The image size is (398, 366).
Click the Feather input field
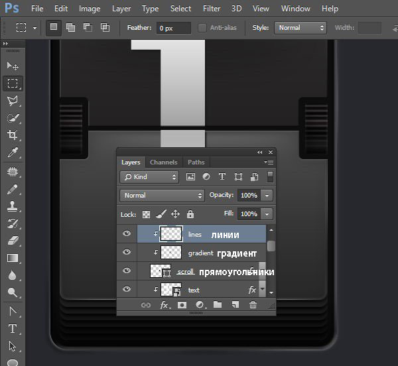pyautogui.click(x=174, y=28)
